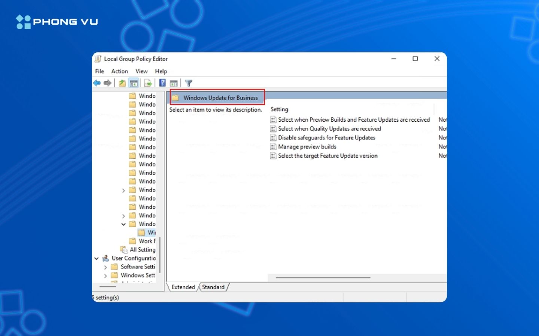539x336 pixels.
Task: Toggle the Show/Hide Action Pane icon
Action: 174,83
